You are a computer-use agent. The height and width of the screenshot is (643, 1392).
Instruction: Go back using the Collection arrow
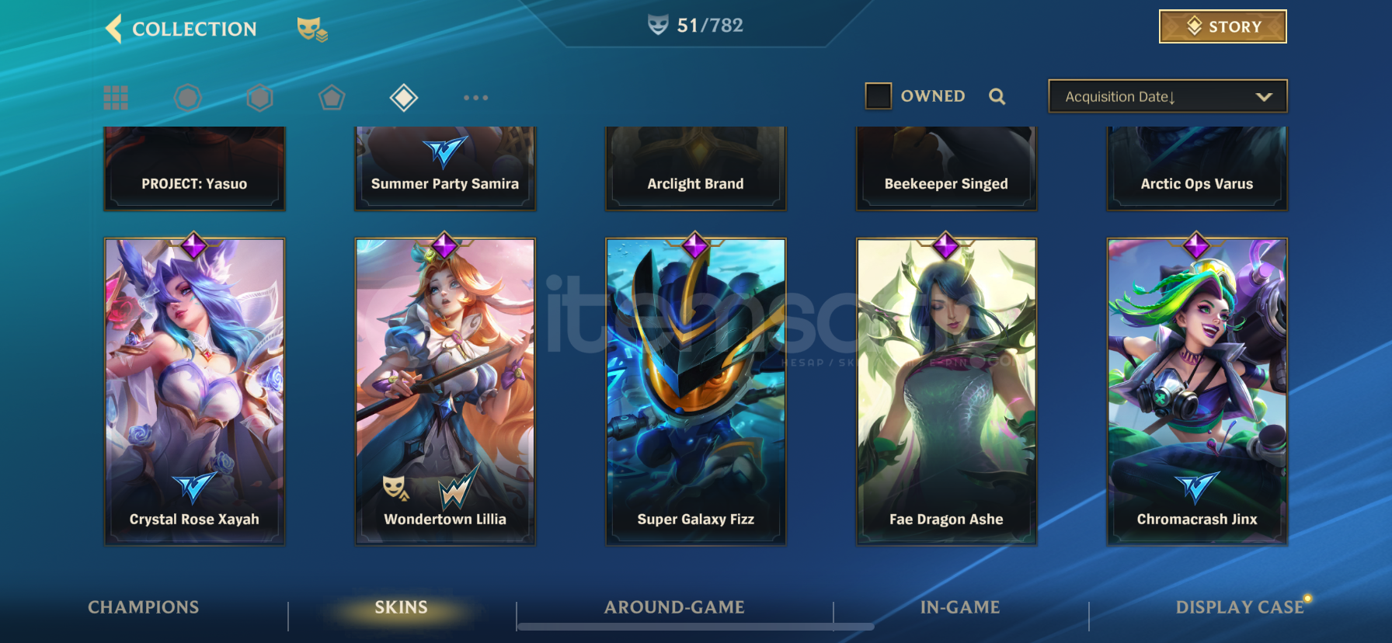(x=114, y=29)
